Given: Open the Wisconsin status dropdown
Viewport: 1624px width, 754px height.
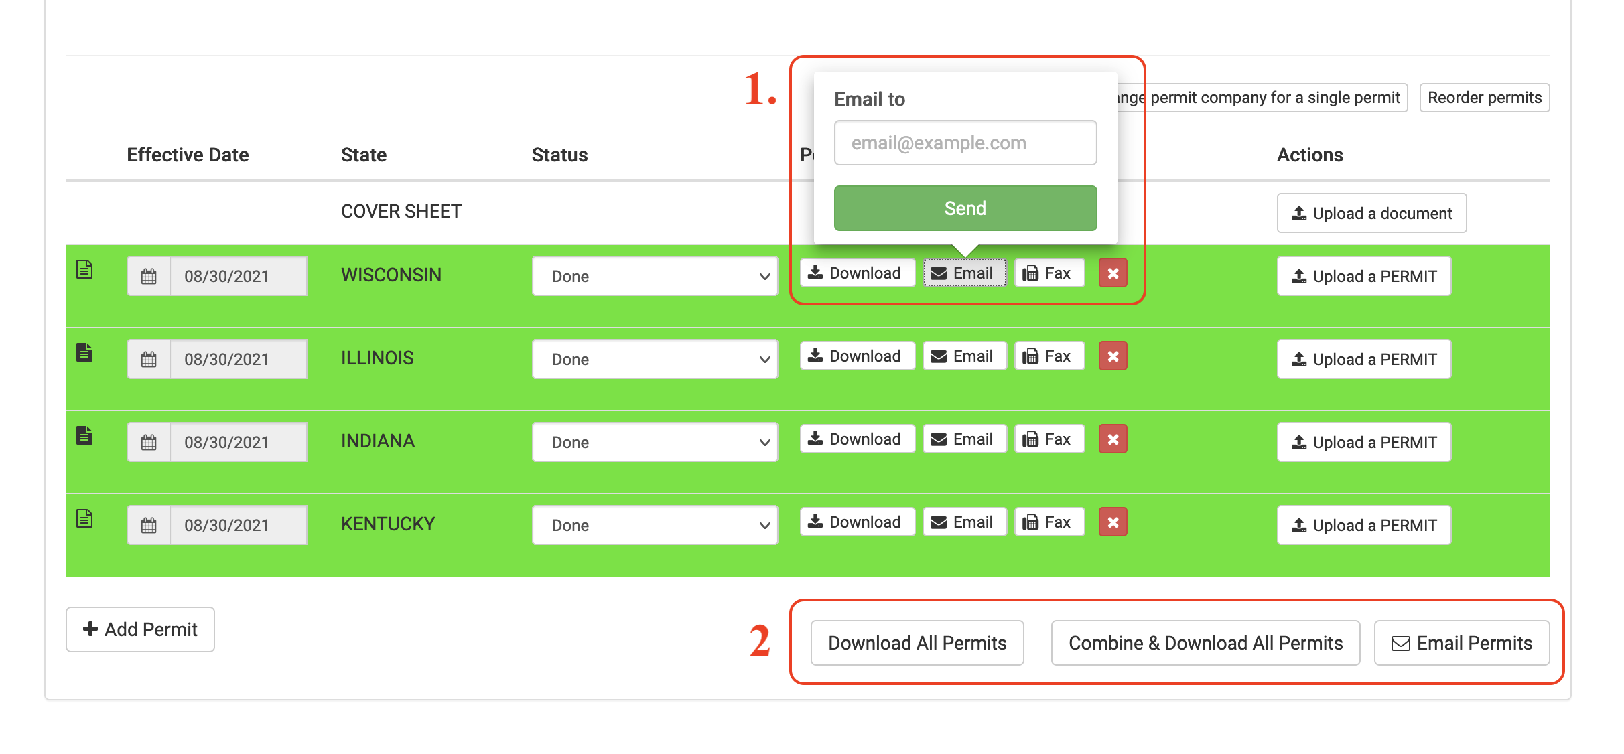Looking at the screenshot, I should [655, 276].
